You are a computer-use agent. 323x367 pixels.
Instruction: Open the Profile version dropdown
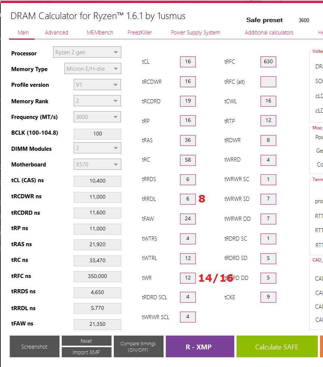click(x=97, y=85)
